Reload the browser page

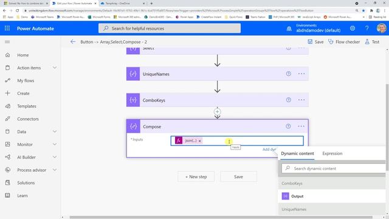tap(17, 11)
